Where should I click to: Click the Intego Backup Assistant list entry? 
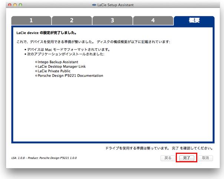(58, 62)
